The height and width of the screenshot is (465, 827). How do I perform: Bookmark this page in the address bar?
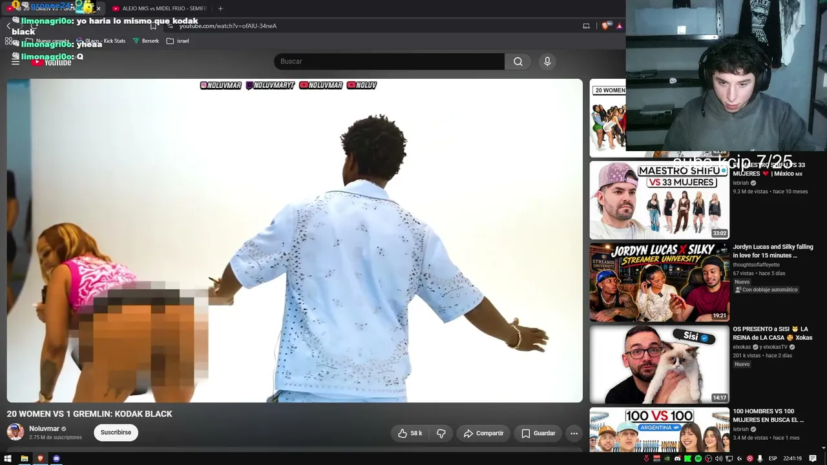(153, 26)
